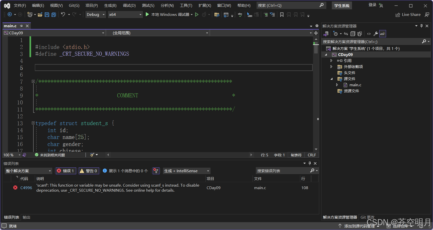The height and width of the screenshot is (230, 433).
Task: Click the view code angle brackets icon
Action: [x=369, y=34]
